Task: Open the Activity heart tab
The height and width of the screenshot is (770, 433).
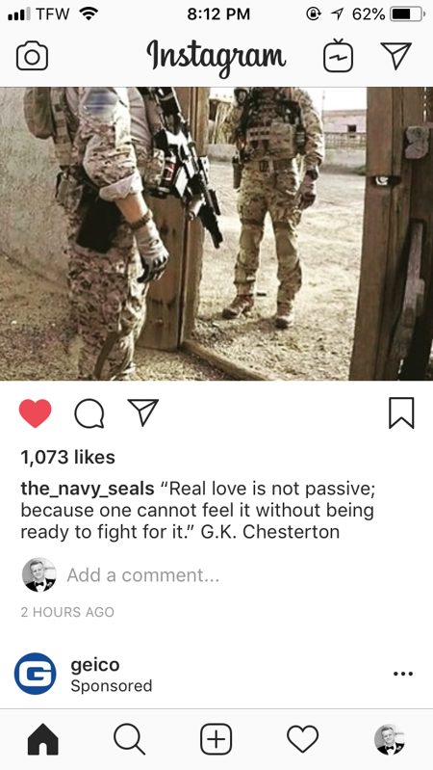Action: [x=302, y=739]
